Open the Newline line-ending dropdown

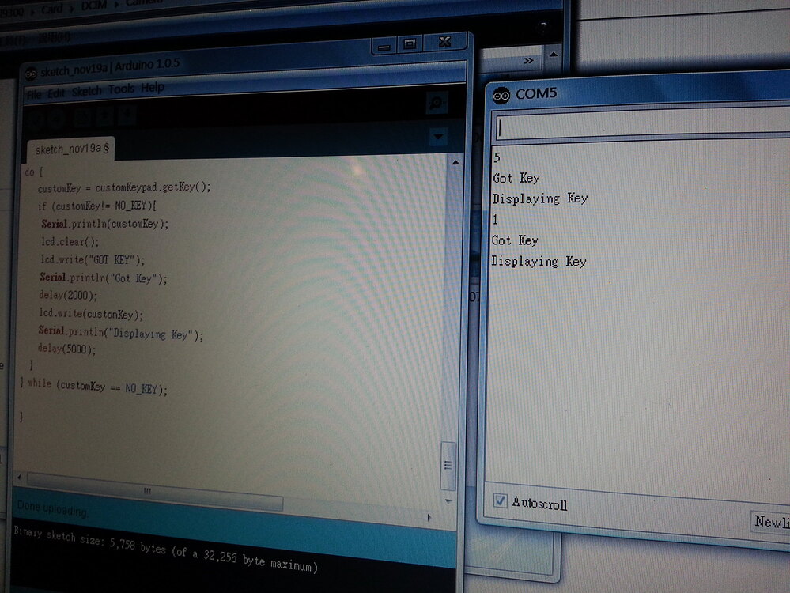coord(770,521)
